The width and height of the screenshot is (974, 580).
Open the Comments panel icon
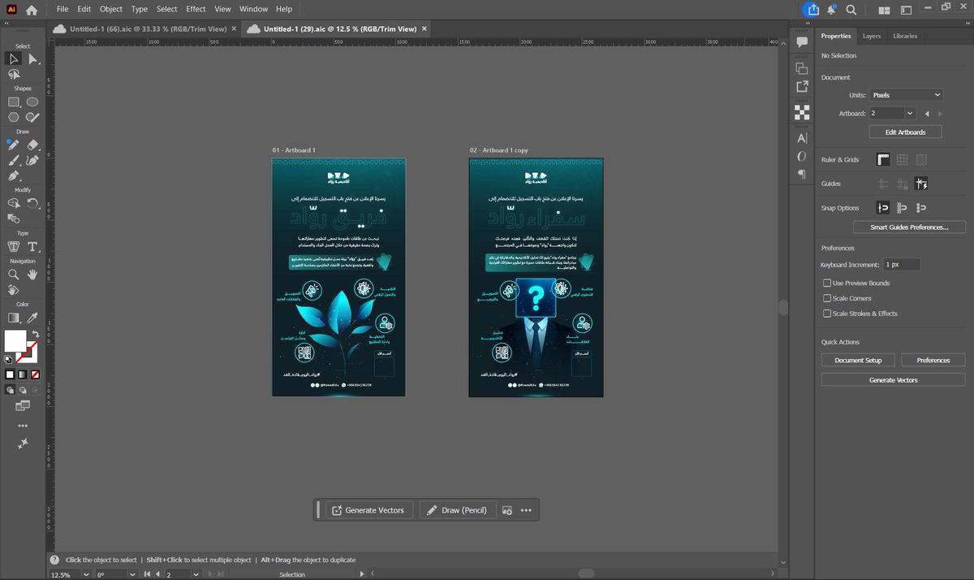802,41
